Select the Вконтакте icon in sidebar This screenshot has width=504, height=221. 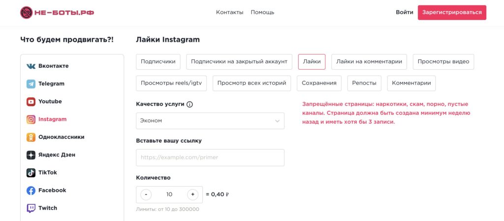(31, 66)
